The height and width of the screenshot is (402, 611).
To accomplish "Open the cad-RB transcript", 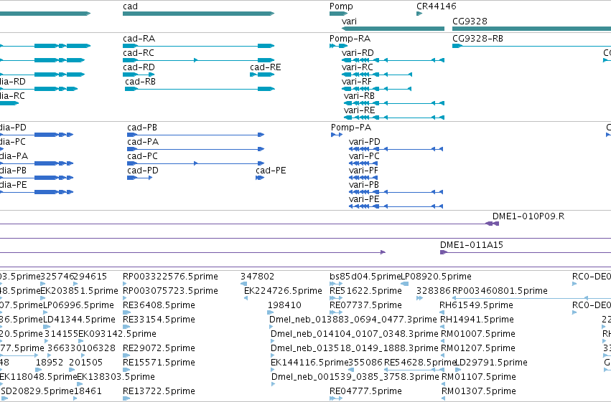I will [200, 89].
